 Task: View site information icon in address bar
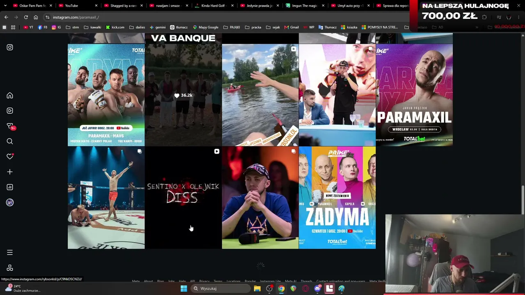click(x=48, y=17)
